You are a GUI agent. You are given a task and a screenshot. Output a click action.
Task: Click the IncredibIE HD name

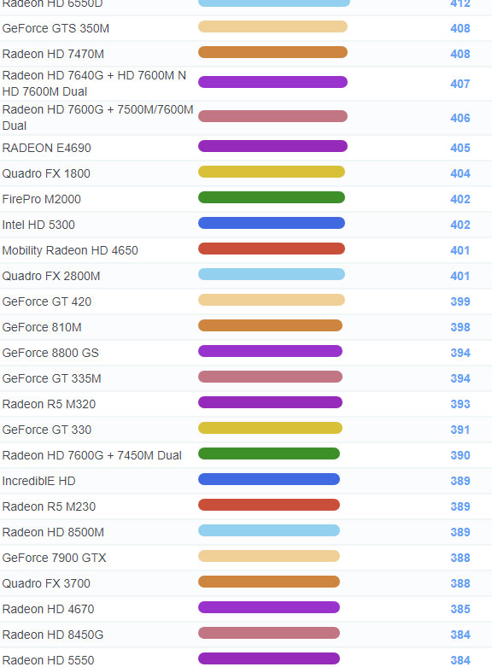pos(39,481)
